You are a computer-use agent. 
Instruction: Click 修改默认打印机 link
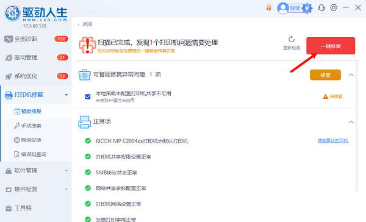coord(333,140)
